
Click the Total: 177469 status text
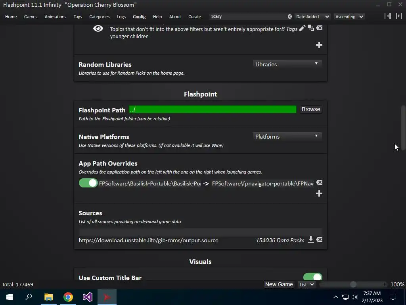pos(17,284)
